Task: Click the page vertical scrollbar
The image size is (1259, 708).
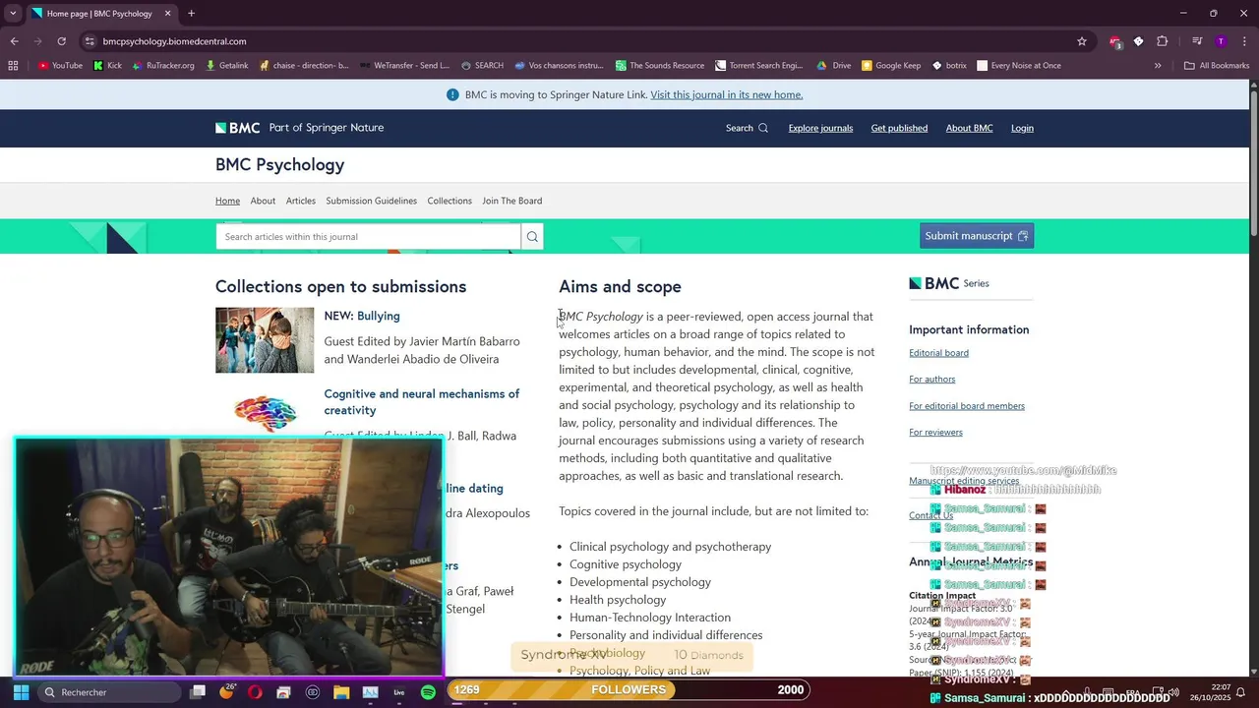Action: point(1253,162)
